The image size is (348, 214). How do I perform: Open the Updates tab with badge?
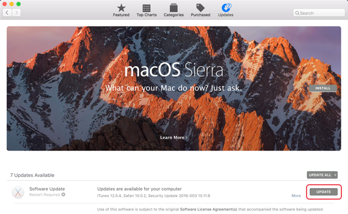click(x=225, y=10)
